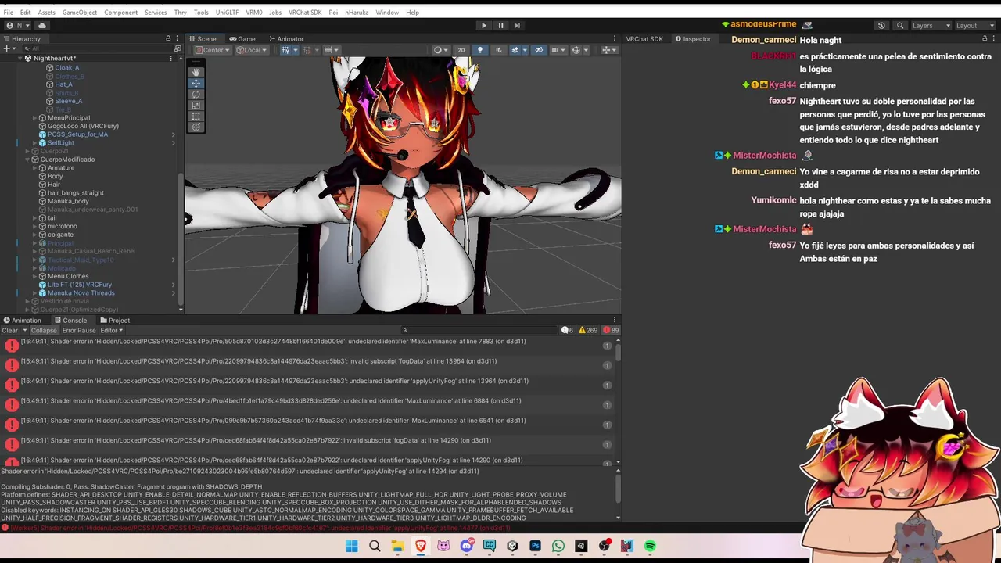This screenshot has height=563, width=1001.
Task: Click the console search field
Action: [480, 330]
